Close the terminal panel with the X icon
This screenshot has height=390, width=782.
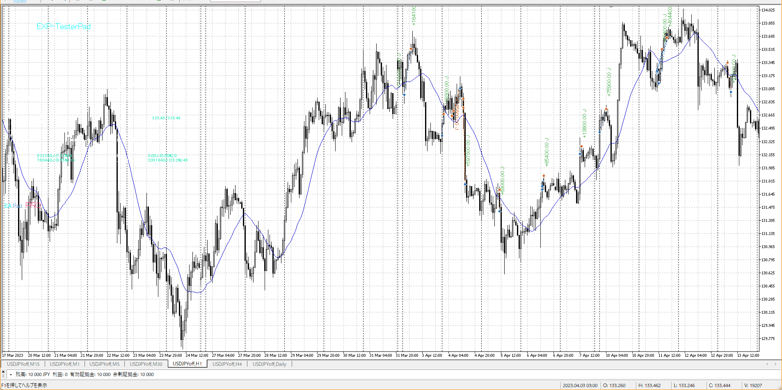pos(3,372)
